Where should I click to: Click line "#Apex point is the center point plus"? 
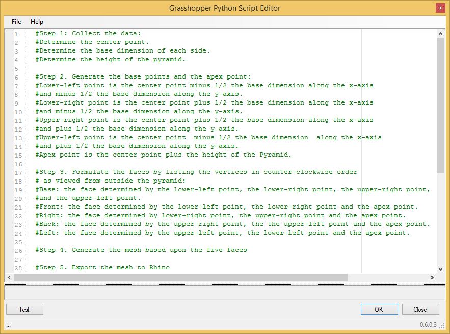tap(163, 155)
